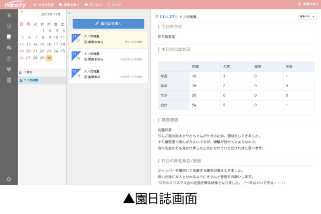Click the task clipboard icon in the sidebar
Viewport: 321px width, 214px height.
[9, 58]
